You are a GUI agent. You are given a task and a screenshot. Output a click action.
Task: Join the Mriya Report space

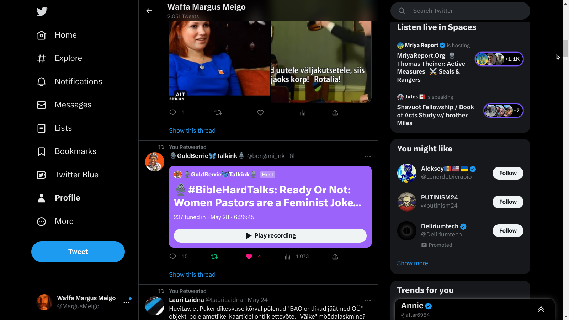pyautogui.click(x=431, y=68)
